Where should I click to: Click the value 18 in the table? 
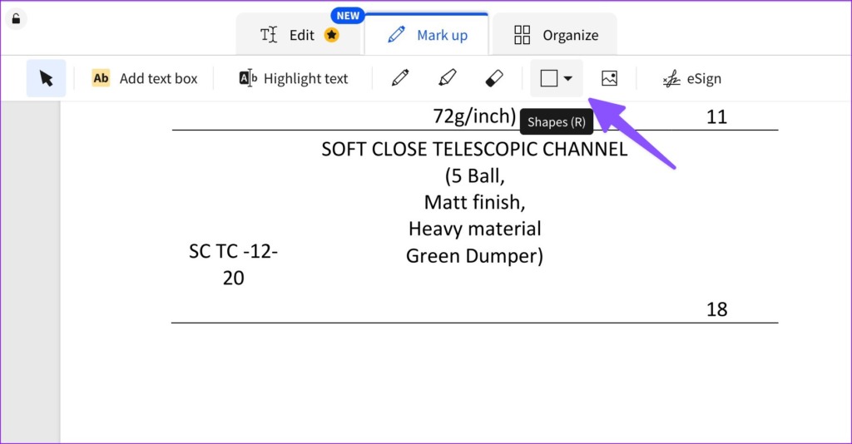pos(716,309)
